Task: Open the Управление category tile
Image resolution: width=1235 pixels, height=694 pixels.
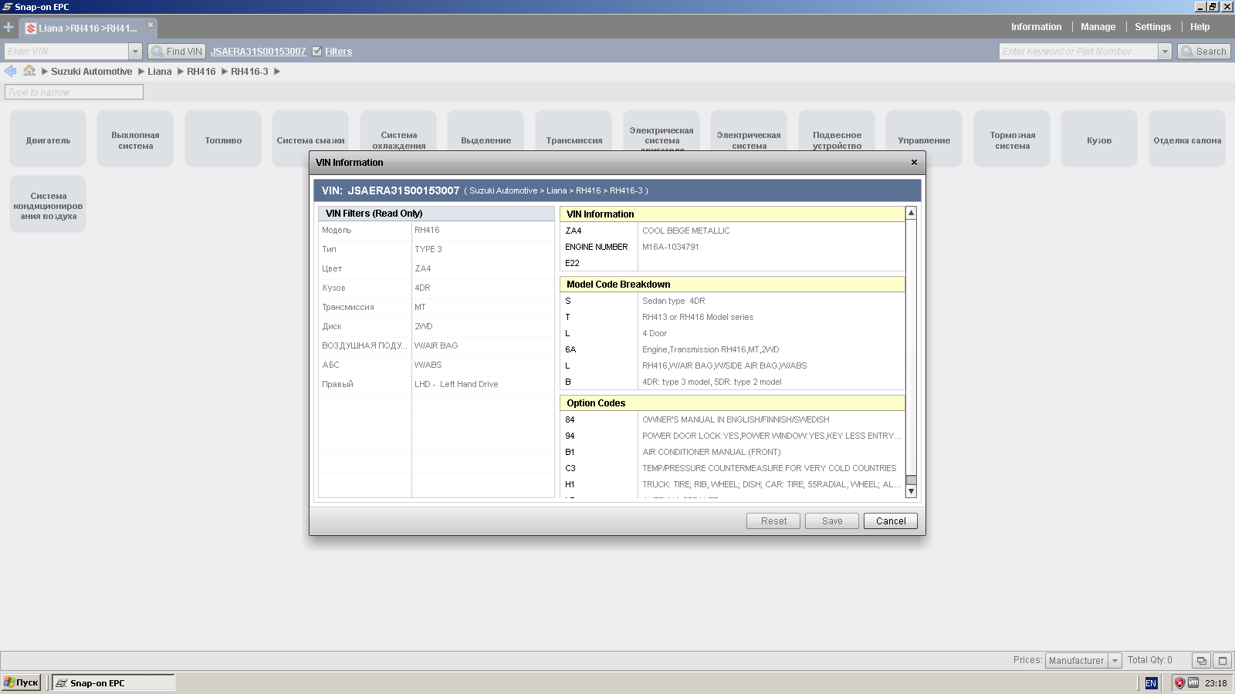Action: tap(924, 139)
